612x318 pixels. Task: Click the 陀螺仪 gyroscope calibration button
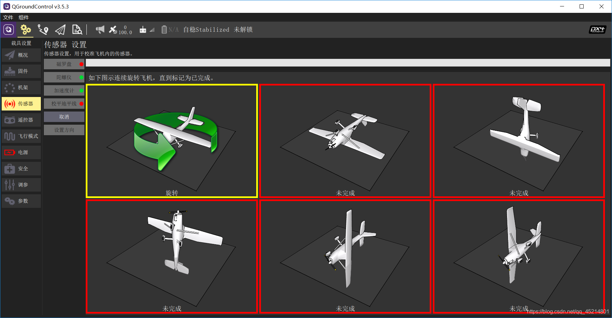[64, 77]
